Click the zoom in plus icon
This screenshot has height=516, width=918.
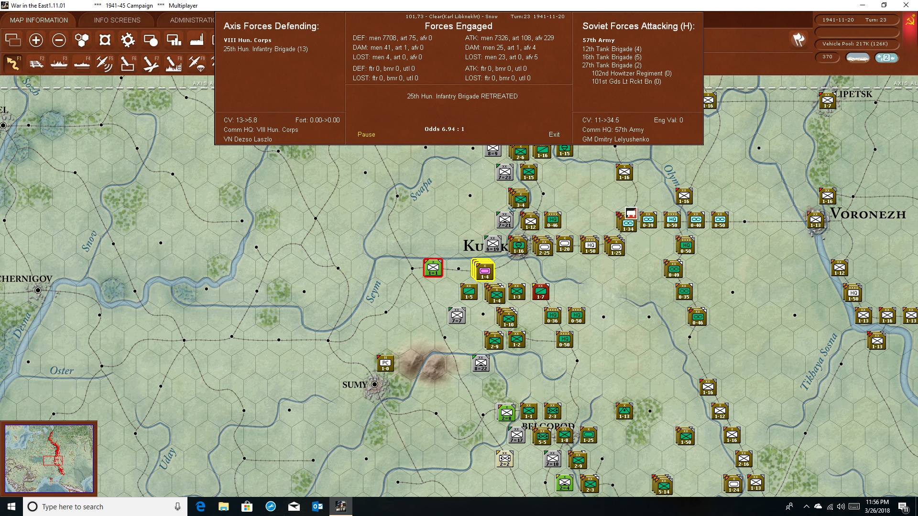36,40
